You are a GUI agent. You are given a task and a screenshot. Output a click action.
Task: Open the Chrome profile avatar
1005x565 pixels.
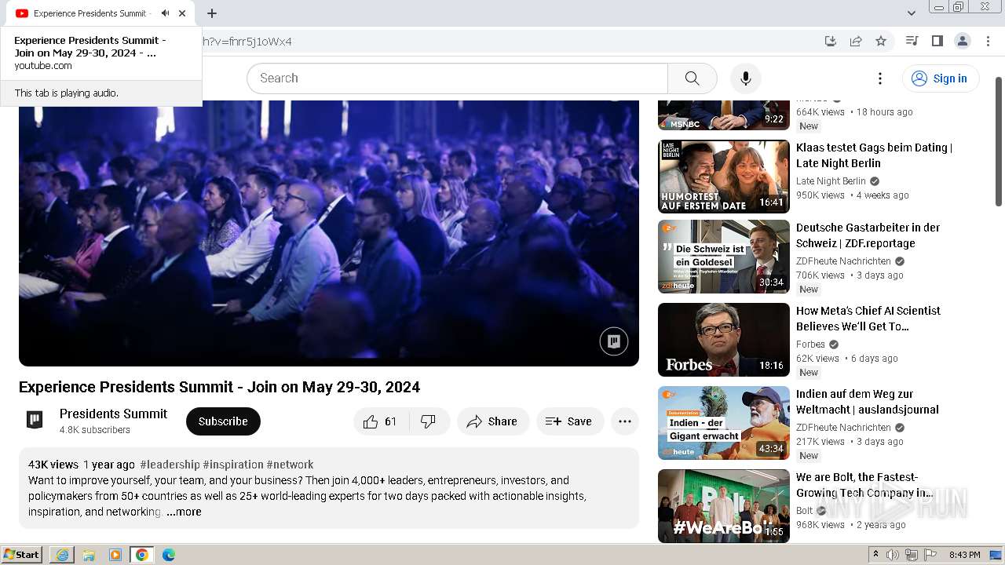pos(963,41)
